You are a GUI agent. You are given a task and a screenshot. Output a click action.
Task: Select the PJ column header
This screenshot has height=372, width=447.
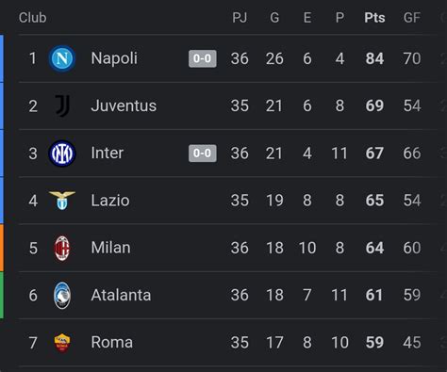pyautogui.click(x=240, y=18)
